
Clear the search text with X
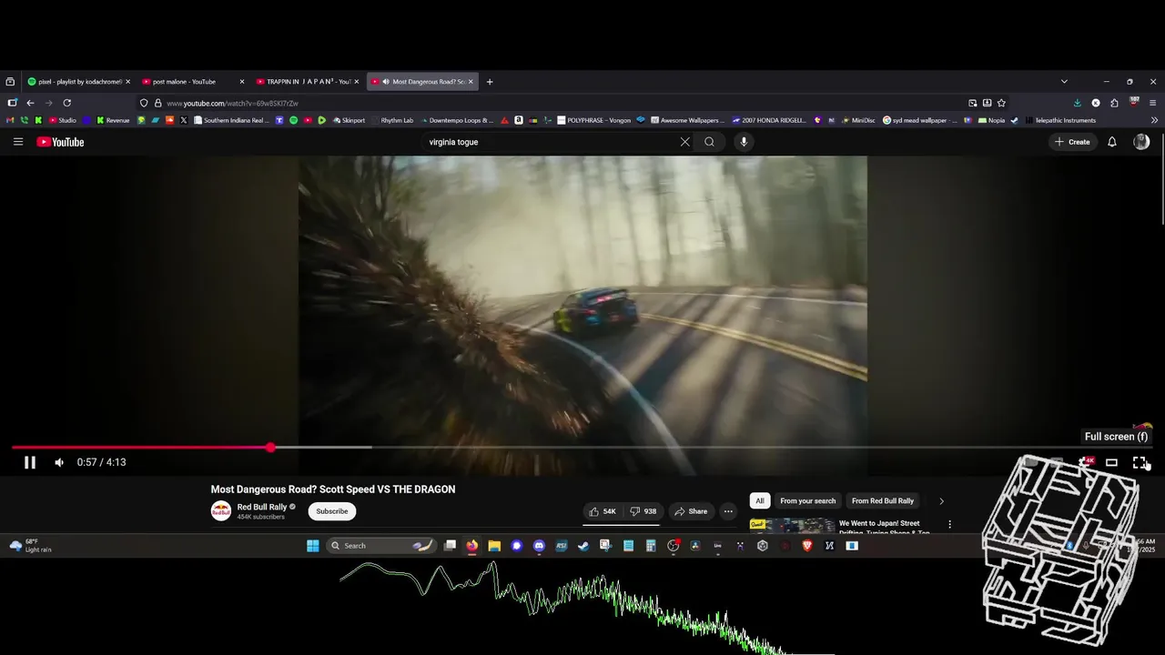tap(684, 142)
